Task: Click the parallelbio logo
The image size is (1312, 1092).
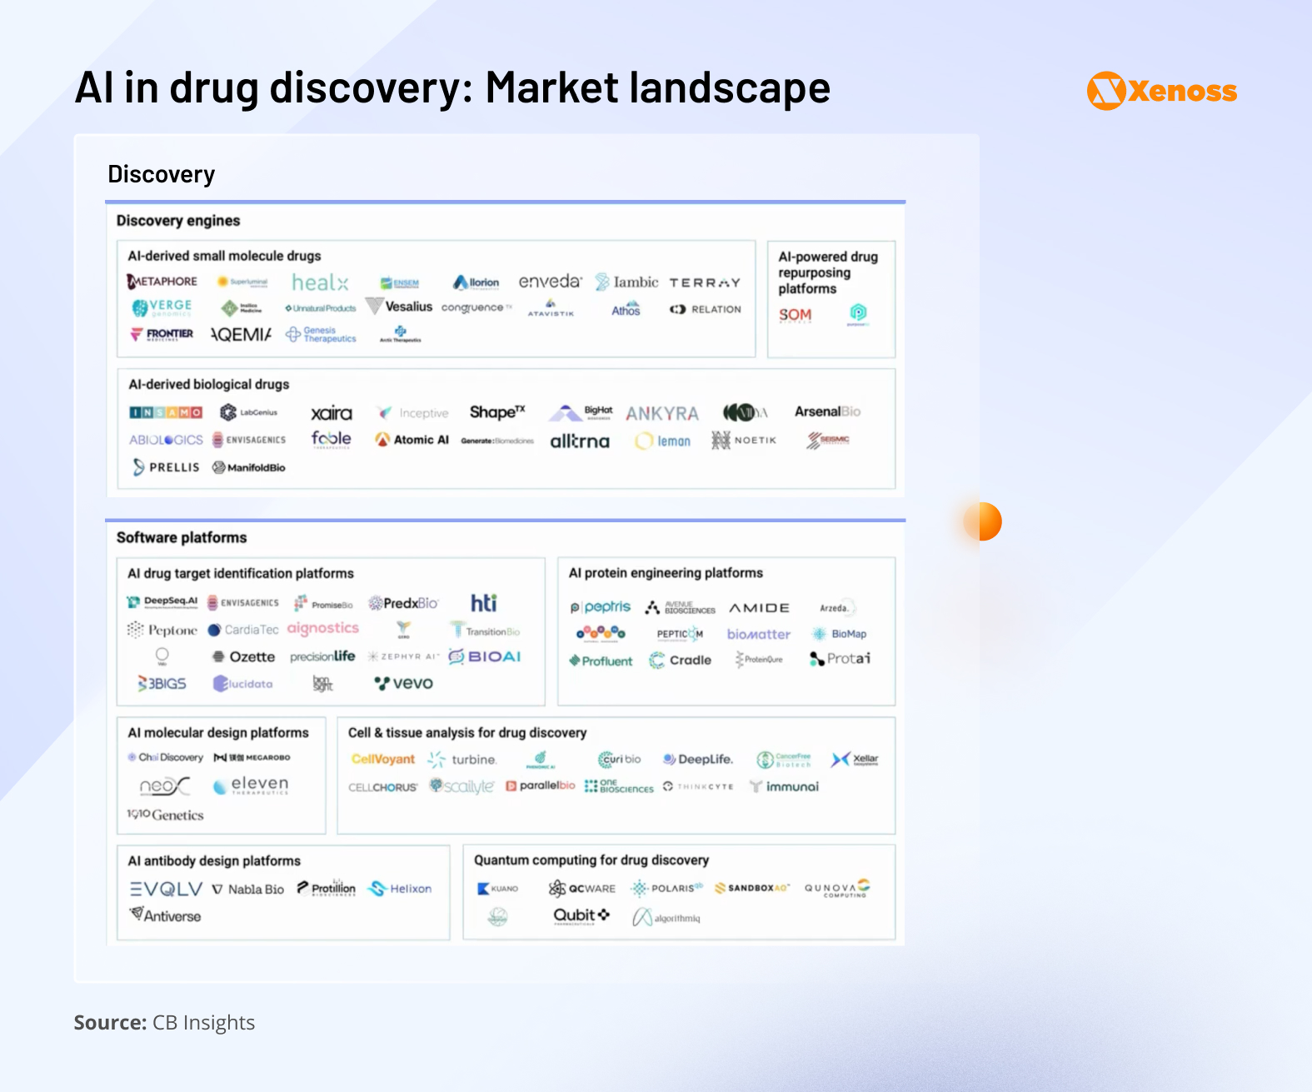Action: 541,785
